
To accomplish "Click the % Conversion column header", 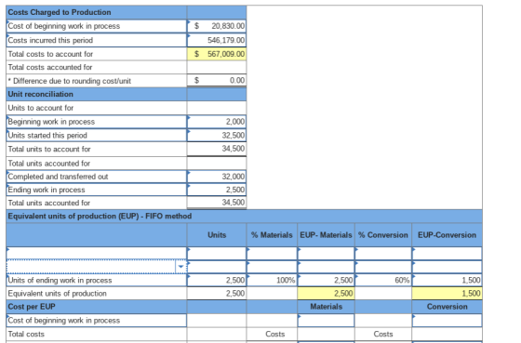I will click(383, 235).
